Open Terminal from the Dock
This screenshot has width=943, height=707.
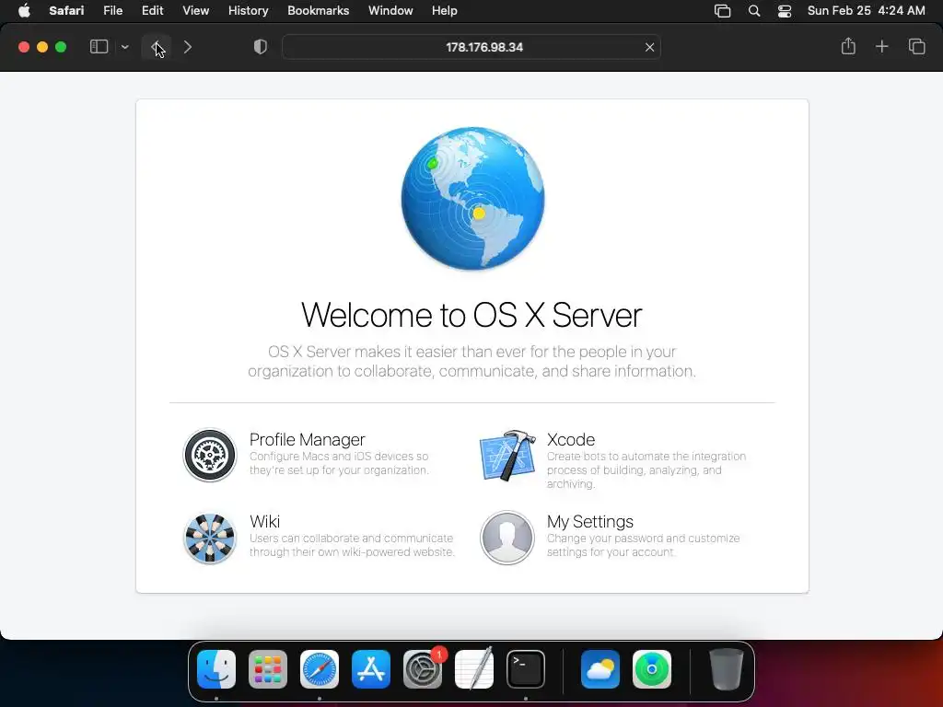pyautogui.click(x=526, y=668)
